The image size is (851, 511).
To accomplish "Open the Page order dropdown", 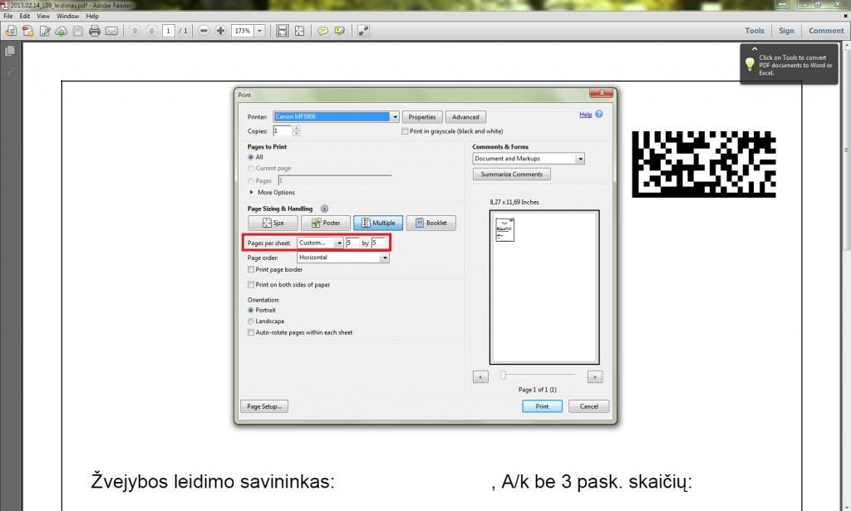I will tap(385, 258).
